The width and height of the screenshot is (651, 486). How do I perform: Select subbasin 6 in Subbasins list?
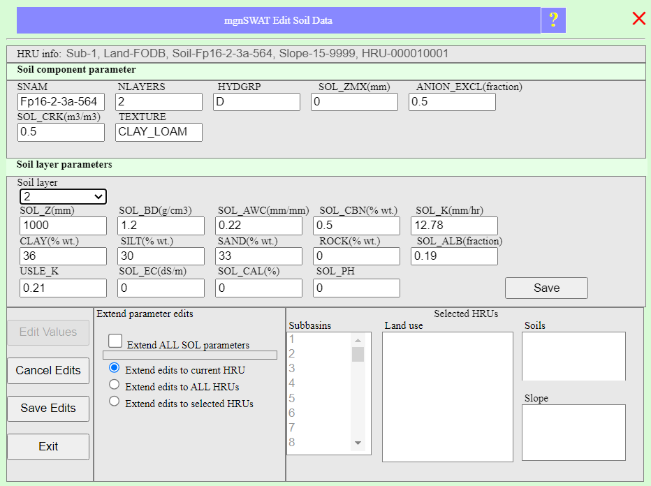pyautogui.click(x=319, y=413)
